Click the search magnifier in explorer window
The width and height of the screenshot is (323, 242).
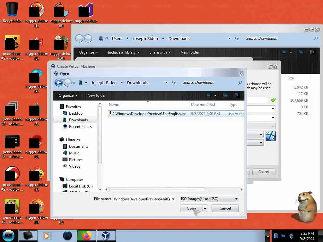(x=316, y=38)
